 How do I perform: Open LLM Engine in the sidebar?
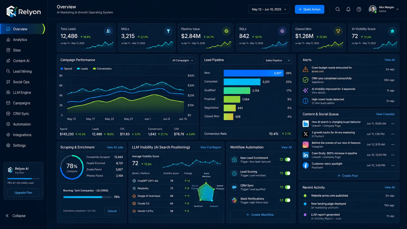pos(22,93)
